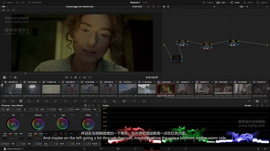Viewport: 270px width, 151px height.
Task: Toggle the Timeline view button
Action: pyautogui.click(x=208, y=3)
